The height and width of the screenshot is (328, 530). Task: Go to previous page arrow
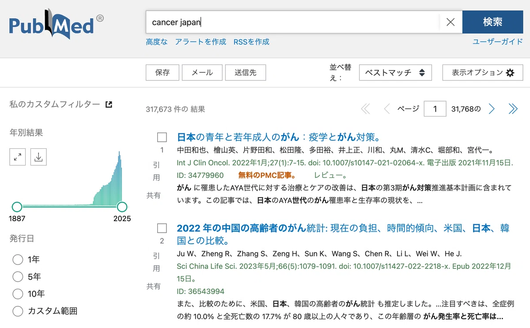387,109
